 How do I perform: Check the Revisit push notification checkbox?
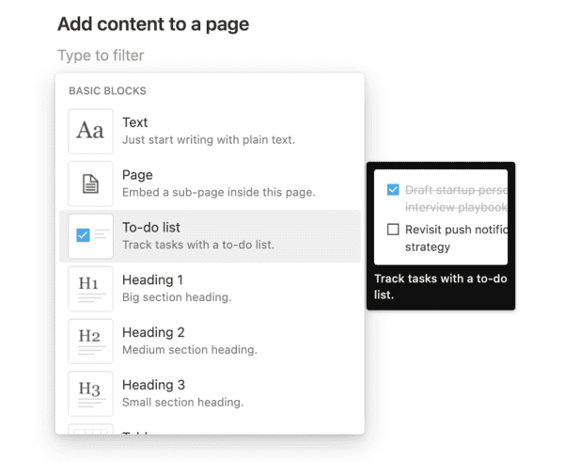coord(393,230)
